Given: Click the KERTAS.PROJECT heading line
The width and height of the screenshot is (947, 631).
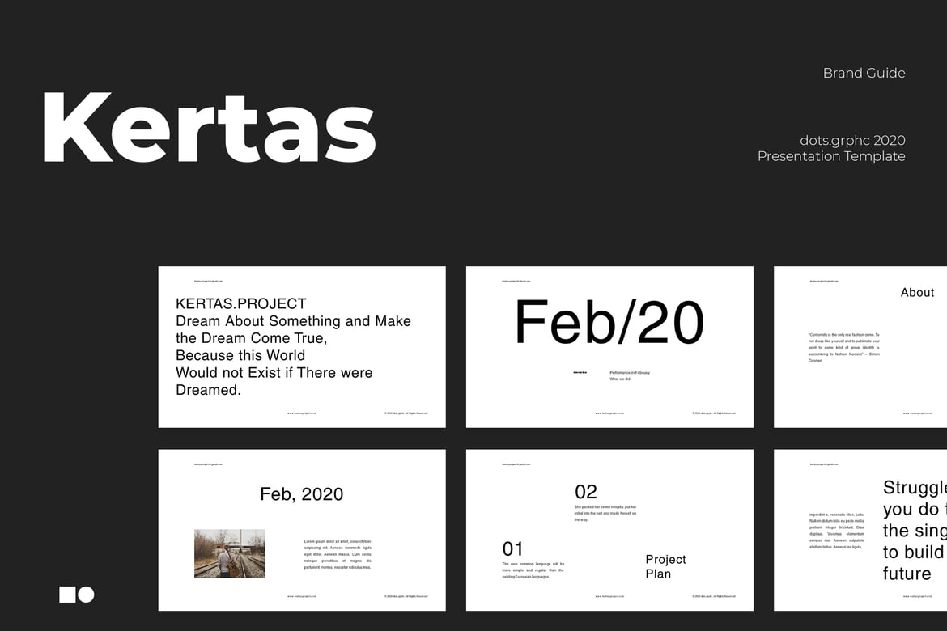Looking at the screenshot, I should (x=241, y=303).
